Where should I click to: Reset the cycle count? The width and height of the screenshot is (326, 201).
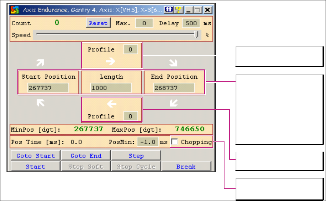point(98,23)
